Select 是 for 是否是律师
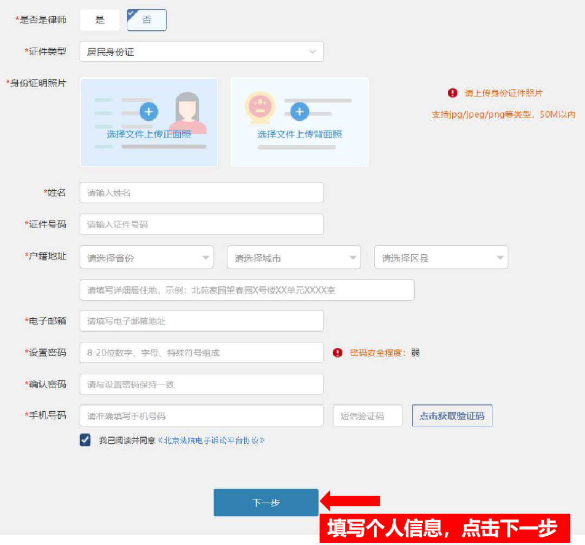 point(100,20)
